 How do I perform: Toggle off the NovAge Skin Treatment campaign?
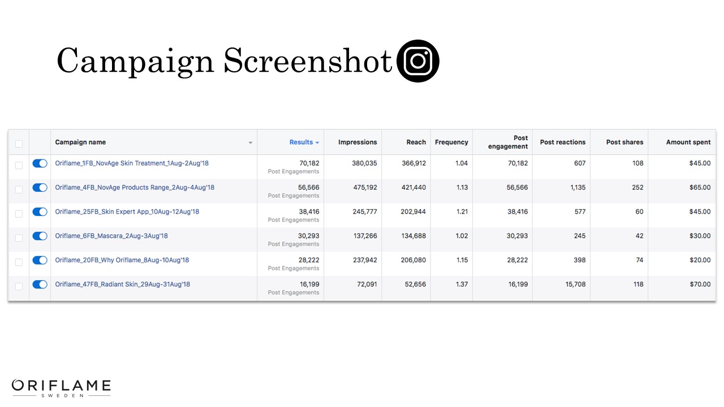(40, 163)
